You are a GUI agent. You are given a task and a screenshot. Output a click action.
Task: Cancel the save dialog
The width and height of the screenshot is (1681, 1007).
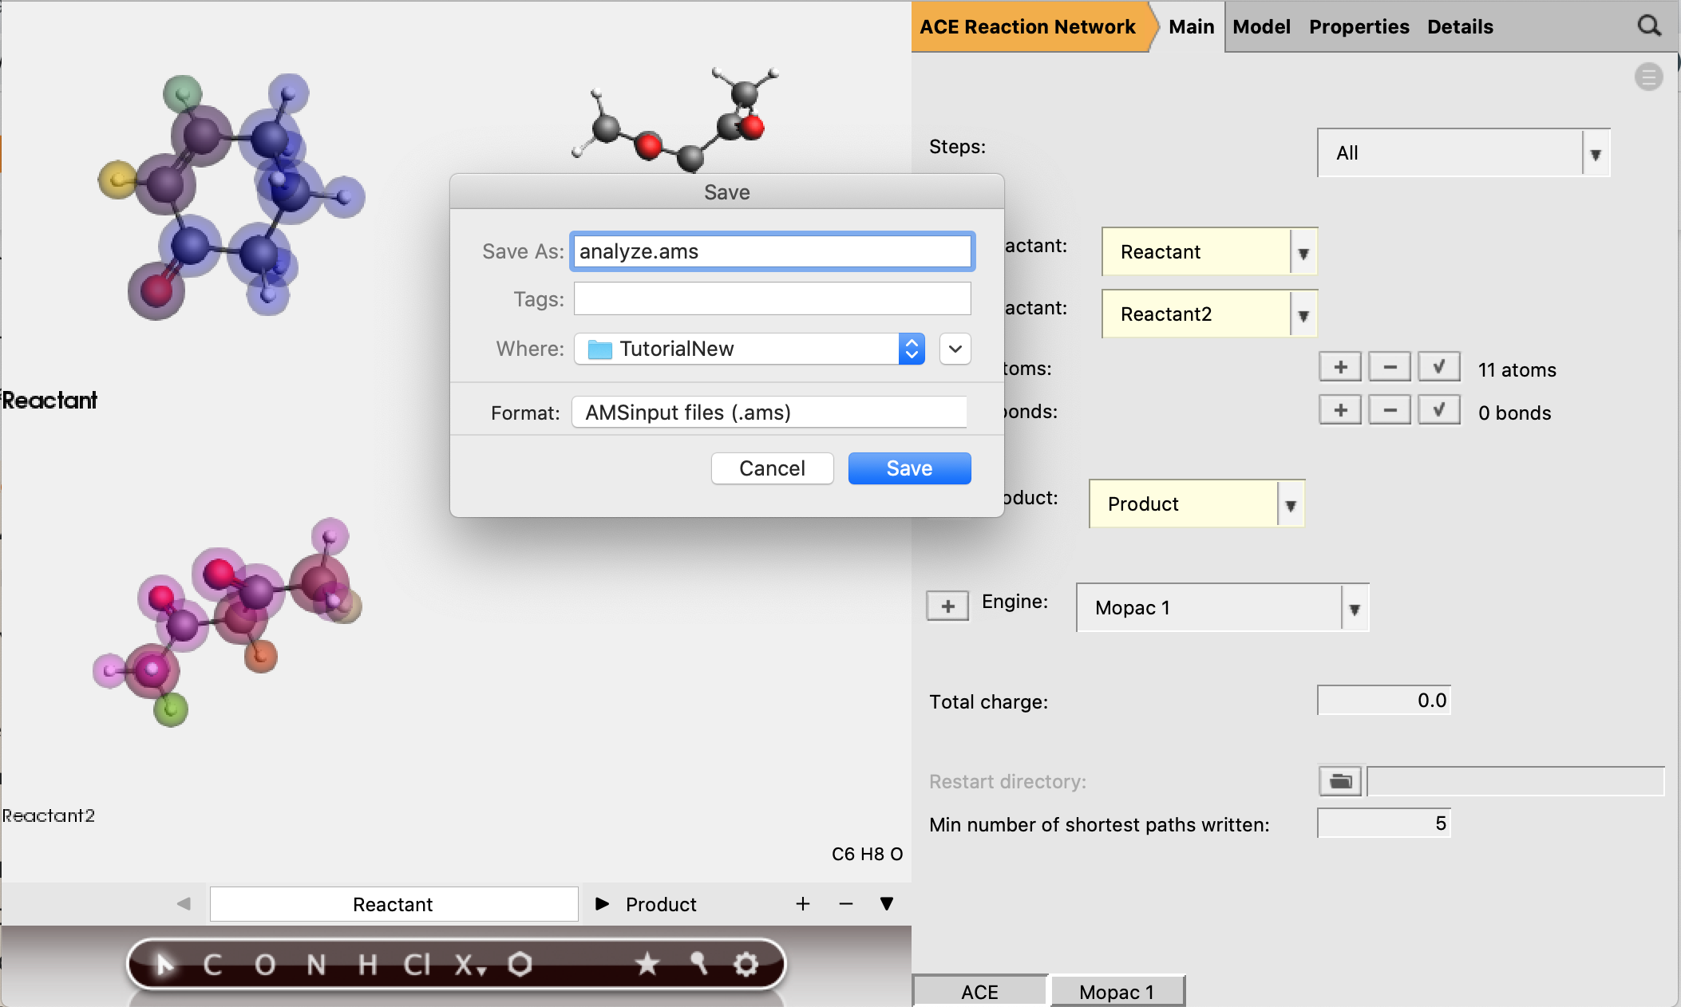click(772, 468)
